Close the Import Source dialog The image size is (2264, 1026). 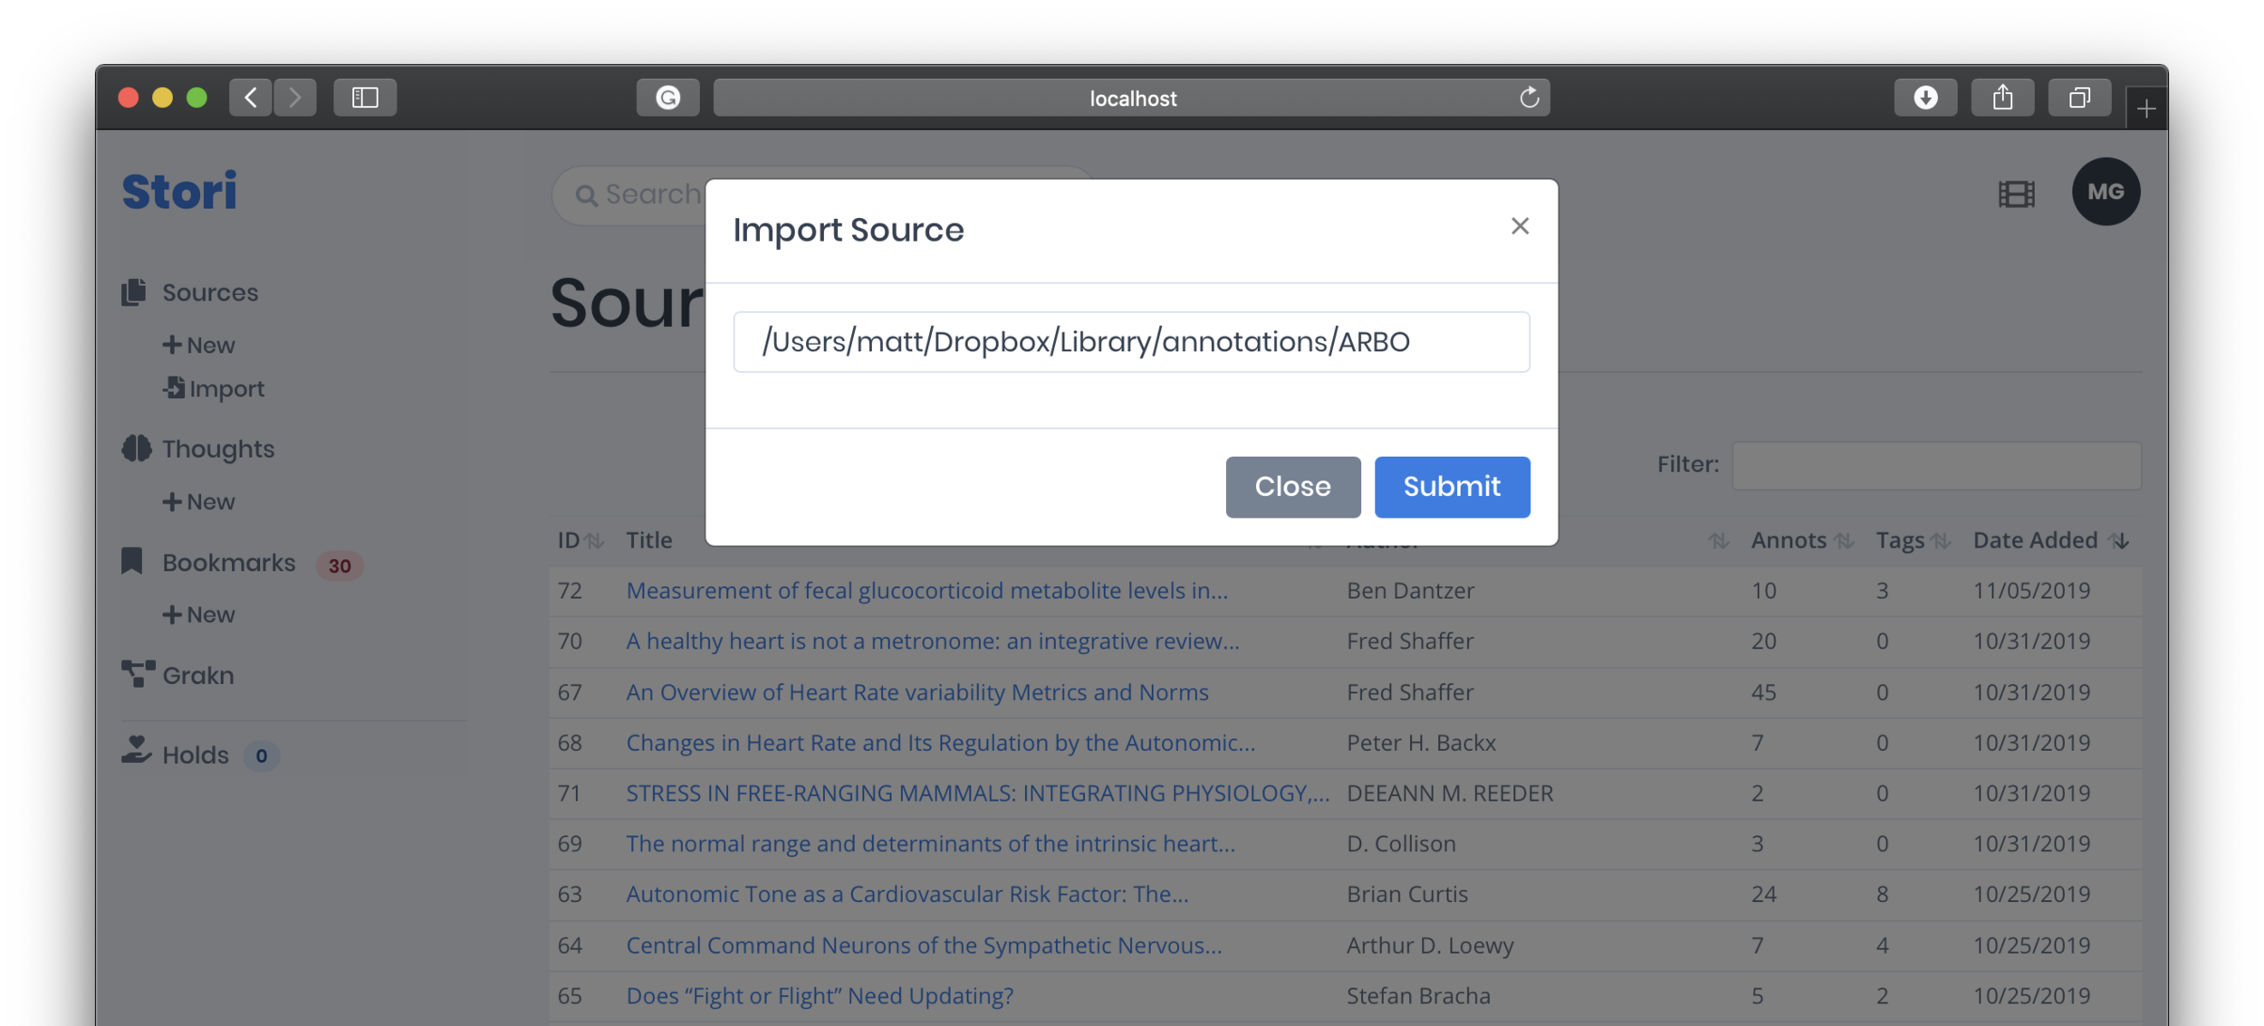[x=1519, y=225]
